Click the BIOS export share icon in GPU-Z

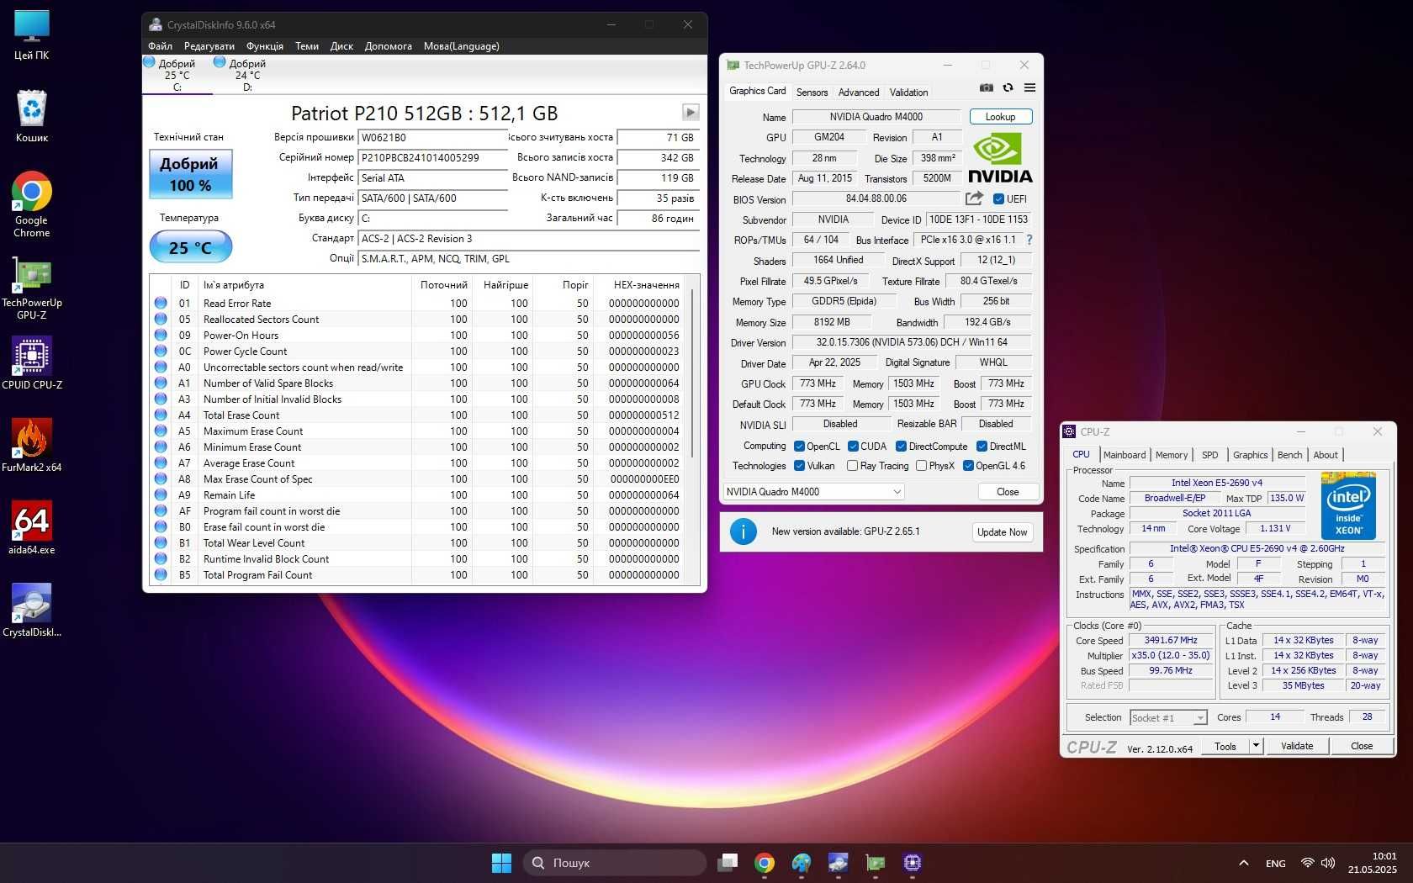click(x=974, y=198)
